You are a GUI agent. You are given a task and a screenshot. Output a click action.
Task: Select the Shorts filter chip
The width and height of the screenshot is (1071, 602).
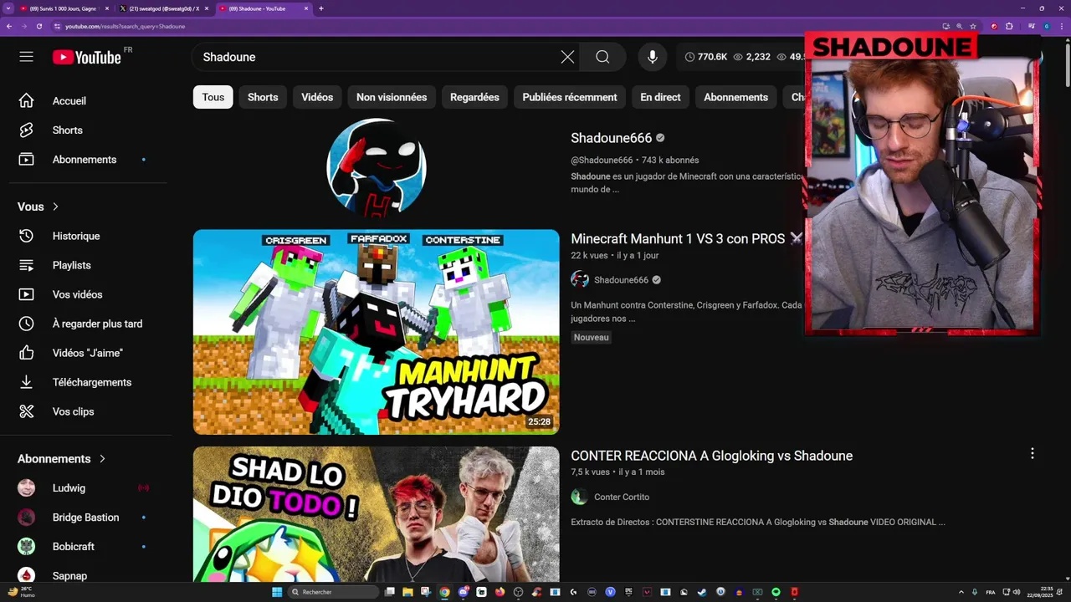[263, 97]
